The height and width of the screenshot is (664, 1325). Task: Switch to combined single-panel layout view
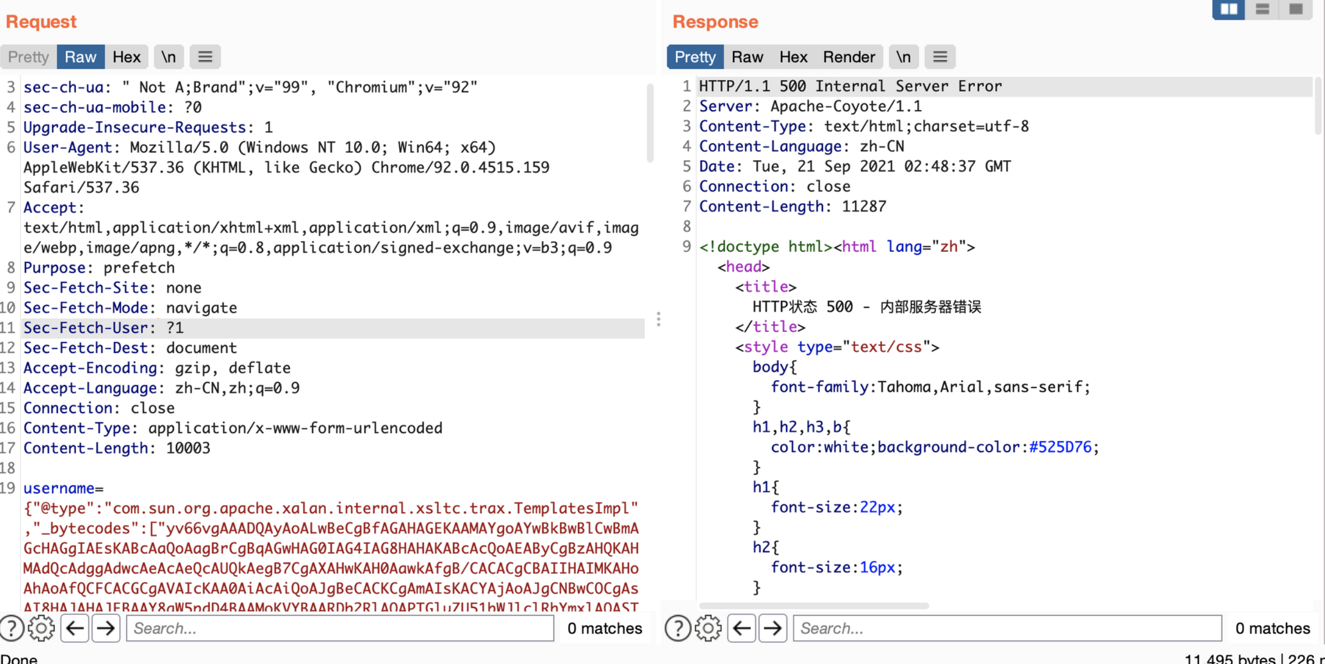[1296, 9]
